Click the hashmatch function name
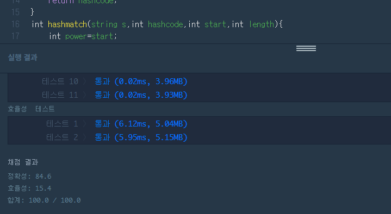The image size is (391, 214). (x=67, y=24)
